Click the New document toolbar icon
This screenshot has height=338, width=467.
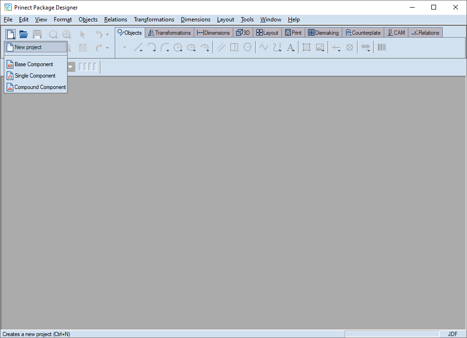click(11, 34)
